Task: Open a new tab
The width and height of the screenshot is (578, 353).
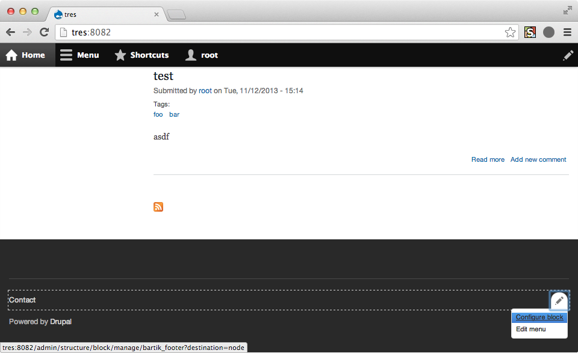Action: (x=176, y=14)
